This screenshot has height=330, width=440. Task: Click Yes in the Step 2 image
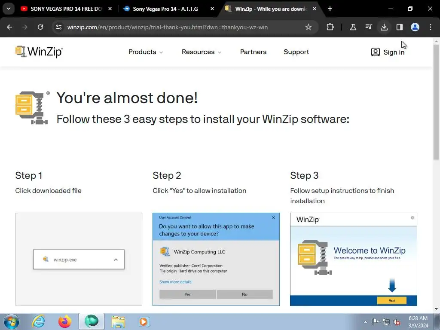pyautogui.click(x=187, y=294)
